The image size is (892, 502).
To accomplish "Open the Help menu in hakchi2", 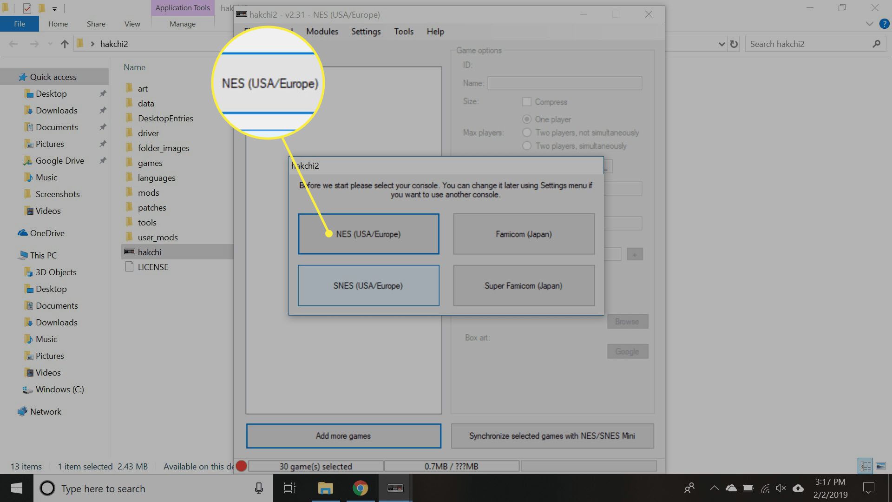I will coord(435,32).
